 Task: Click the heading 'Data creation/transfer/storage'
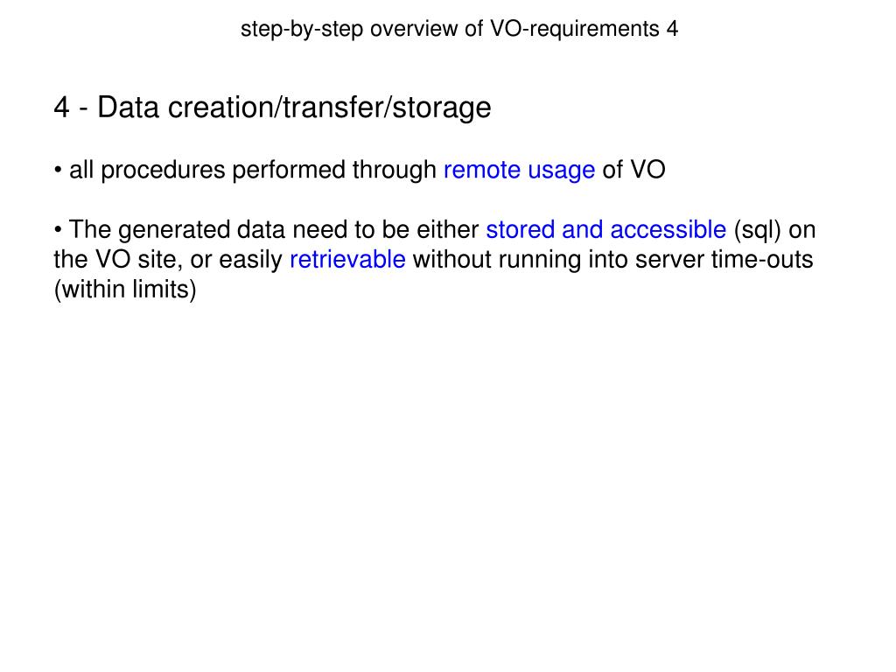click(x=294, y=108)
